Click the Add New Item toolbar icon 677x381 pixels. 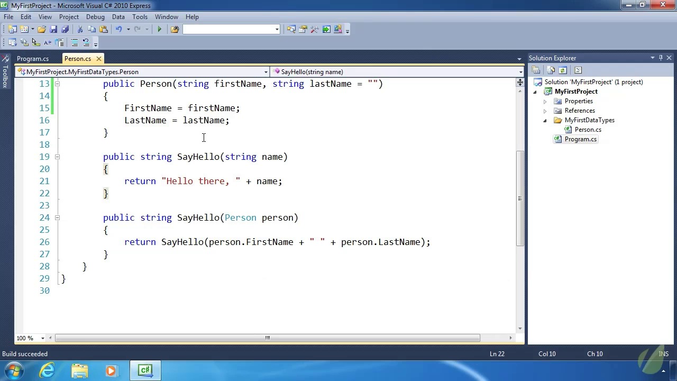[x=24, y=30]
